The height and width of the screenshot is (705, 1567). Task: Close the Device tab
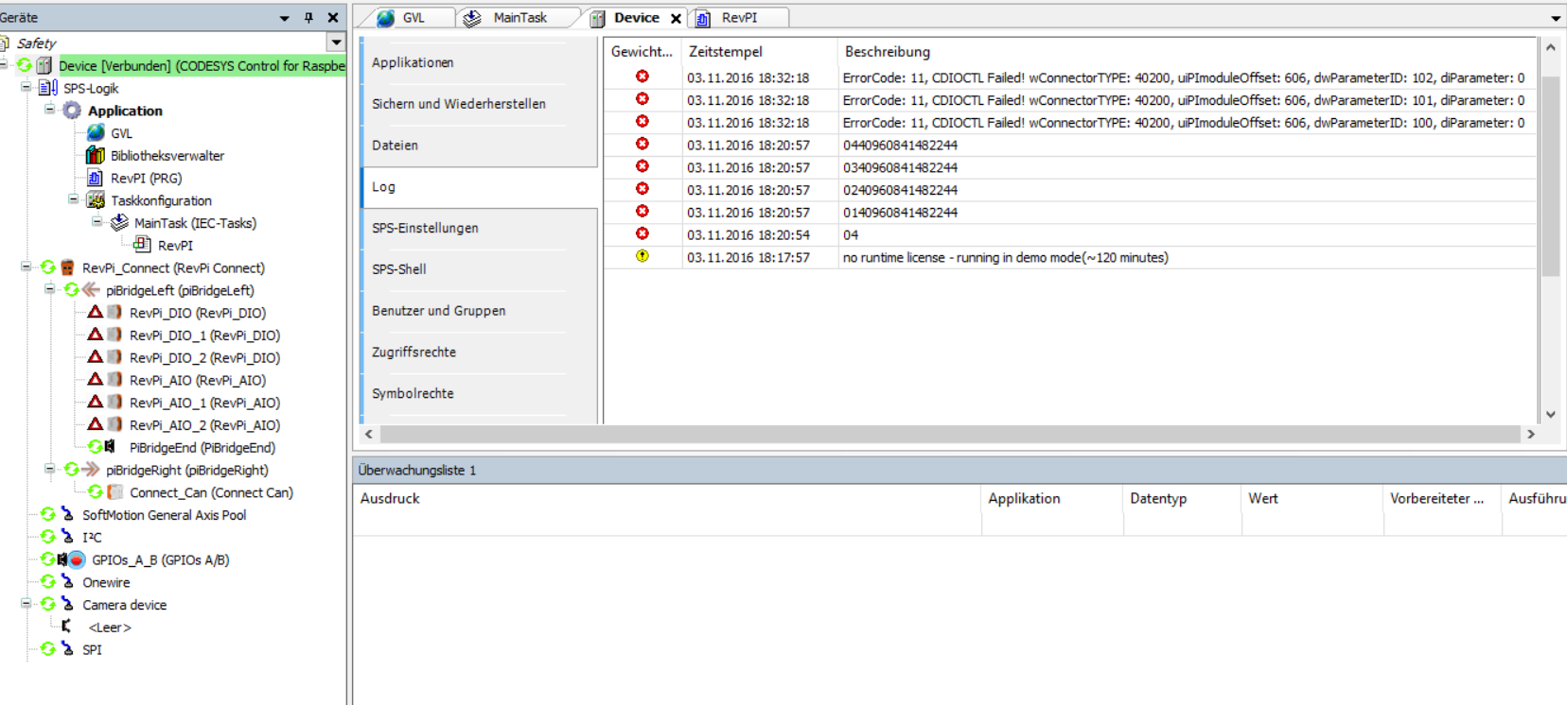(676, 18)
